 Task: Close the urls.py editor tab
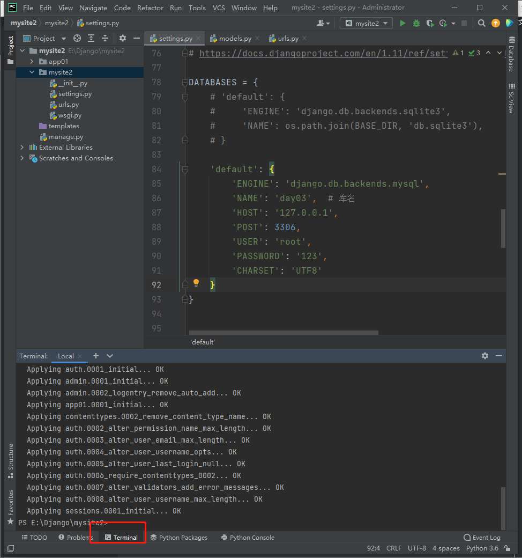[x=304, y=38]
